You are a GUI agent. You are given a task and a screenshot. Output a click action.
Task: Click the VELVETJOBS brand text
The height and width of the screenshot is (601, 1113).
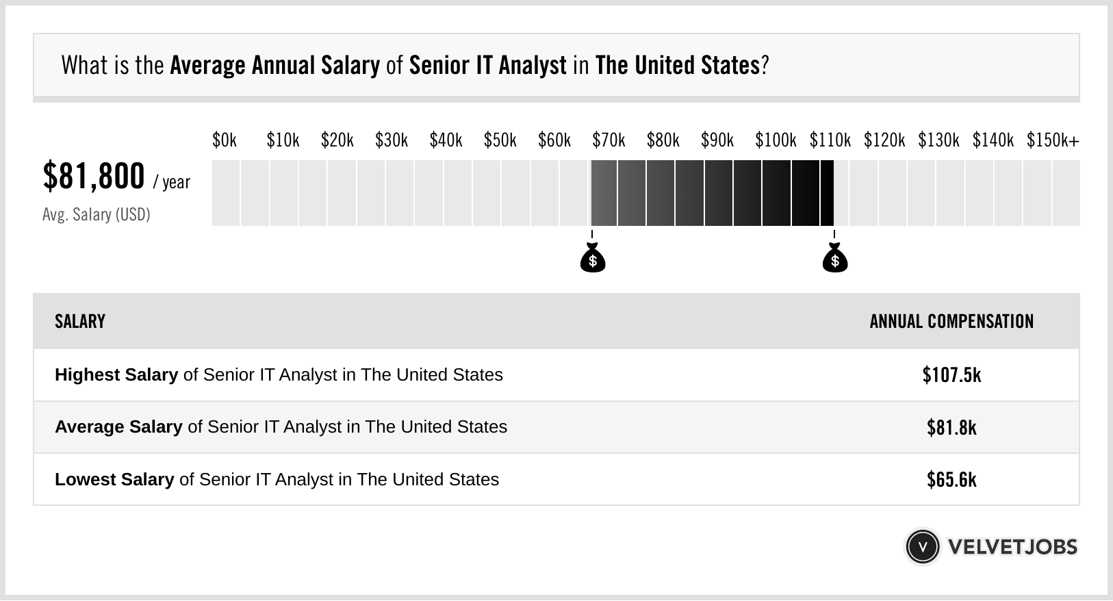click(x=1012, y=546)
